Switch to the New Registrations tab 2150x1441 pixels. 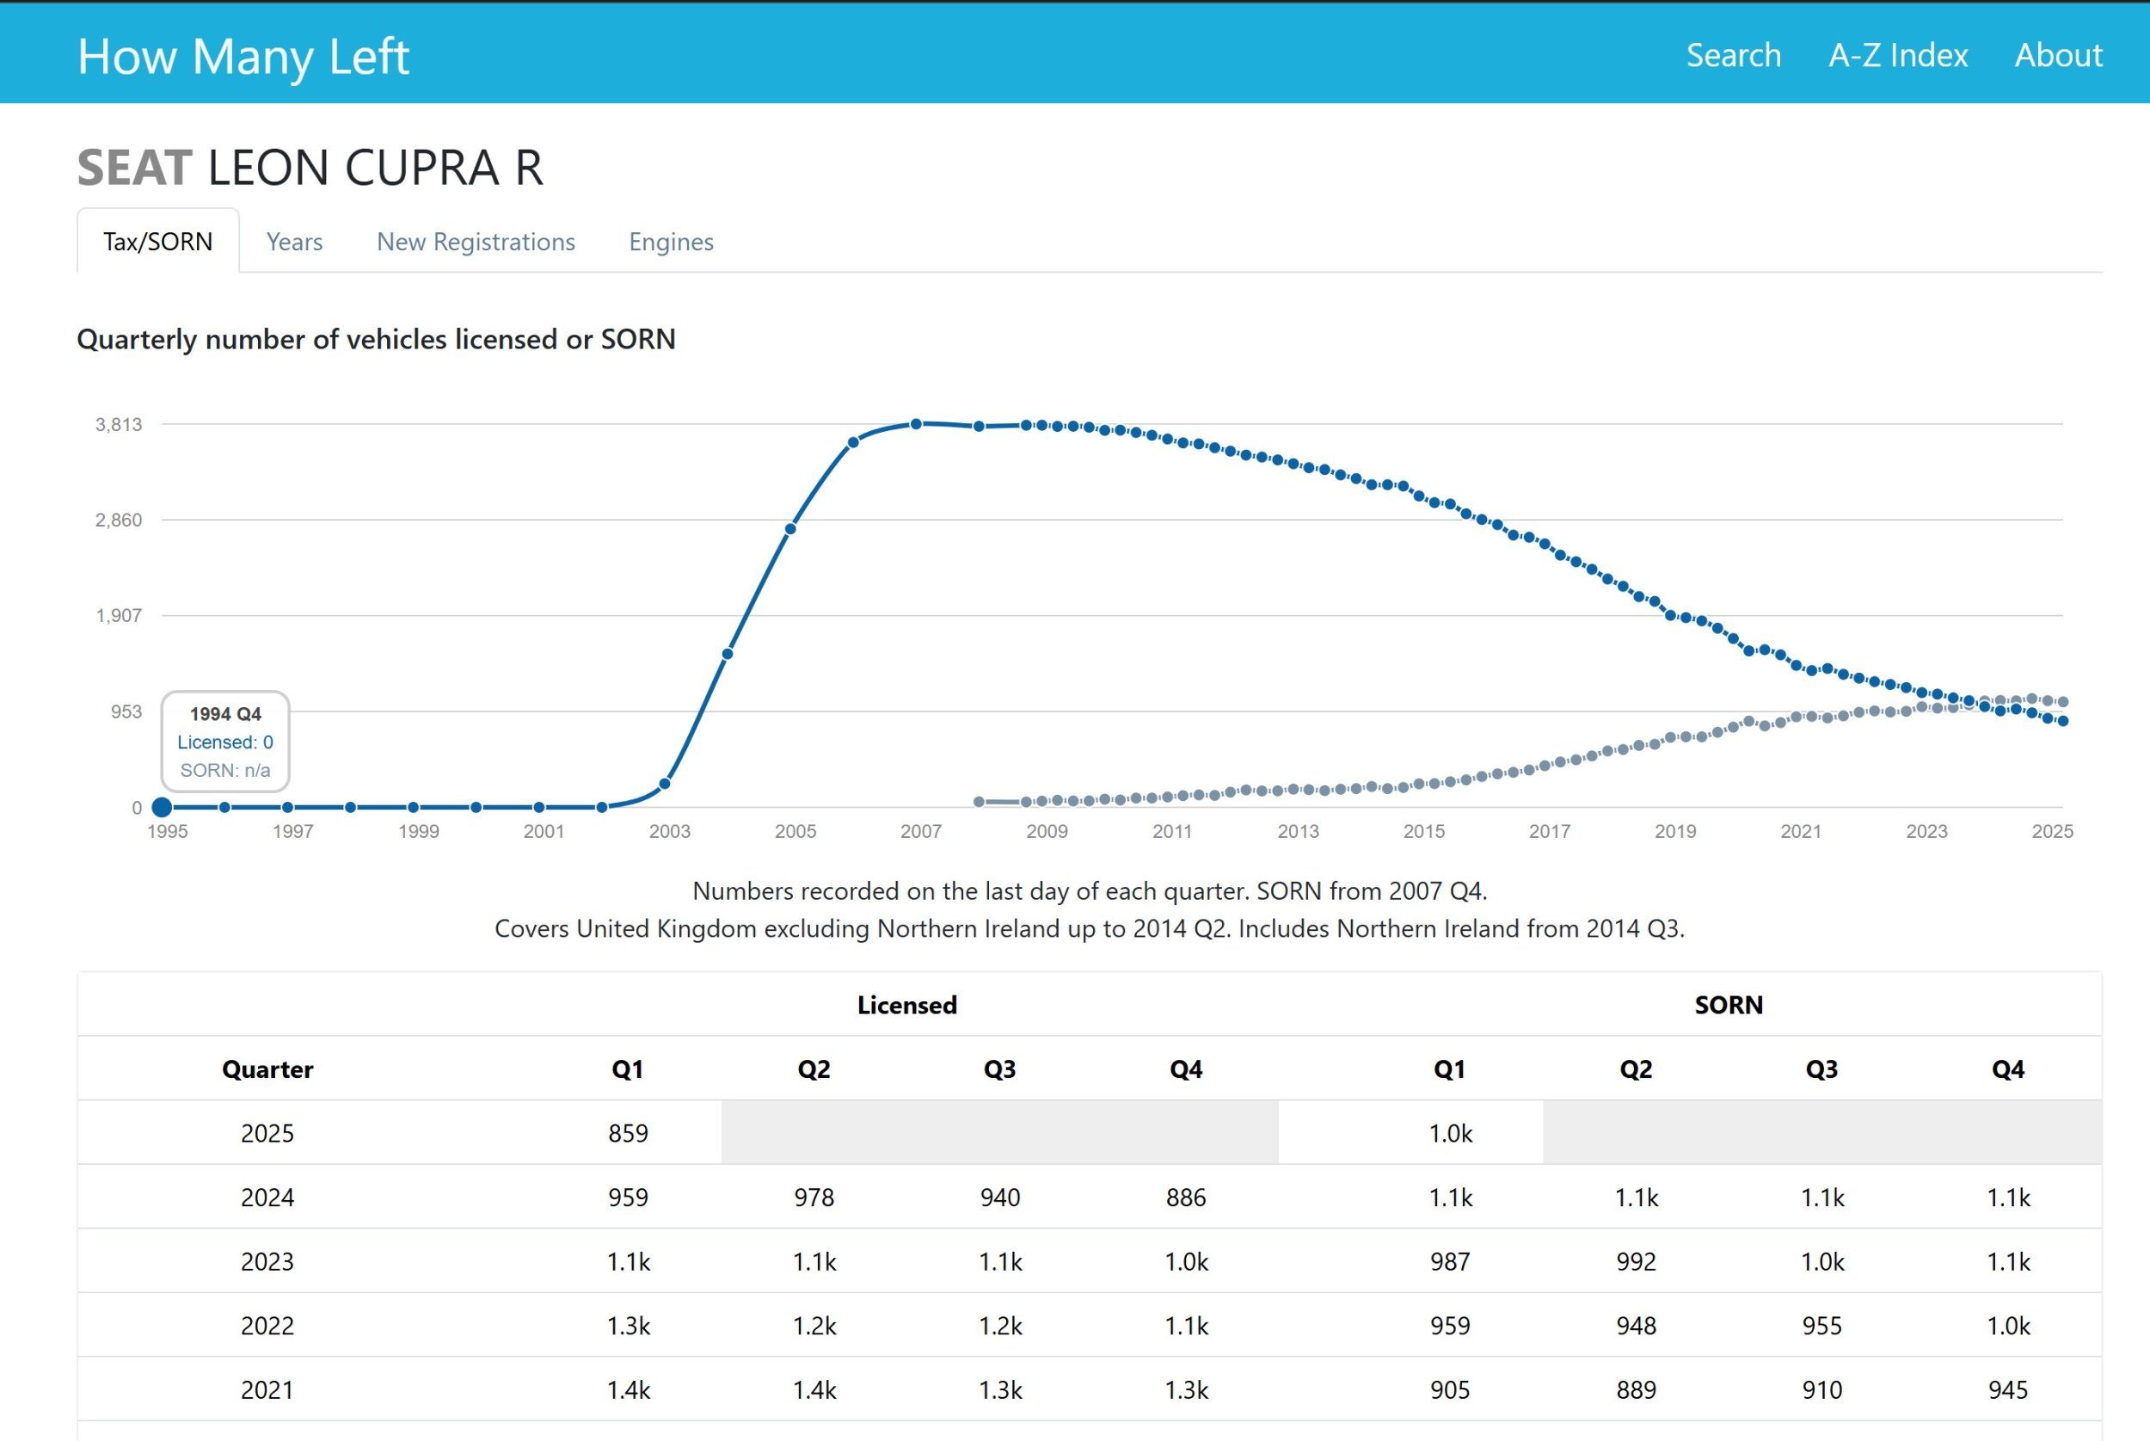click(x=475, y=242)
